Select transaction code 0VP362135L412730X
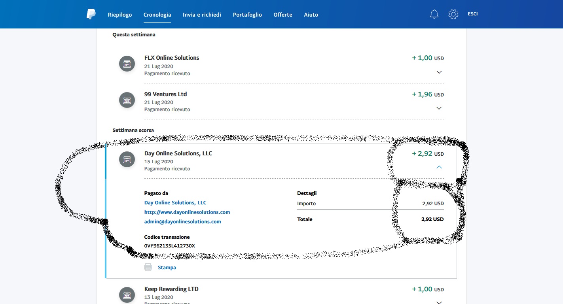The image size is (563, 304). (170, 246)
